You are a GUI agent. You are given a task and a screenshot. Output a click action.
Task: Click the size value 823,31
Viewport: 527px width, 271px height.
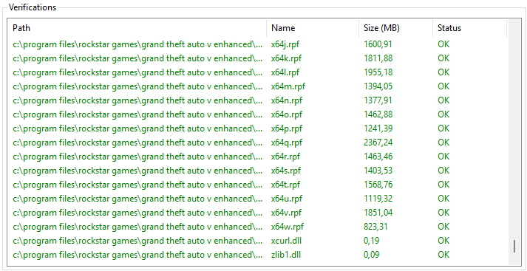click(x=375, y=227)
